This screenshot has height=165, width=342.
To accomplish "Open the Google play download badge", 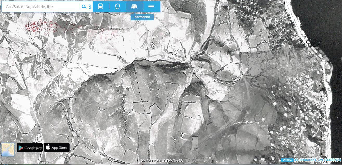I will click(x=30, y=148).
